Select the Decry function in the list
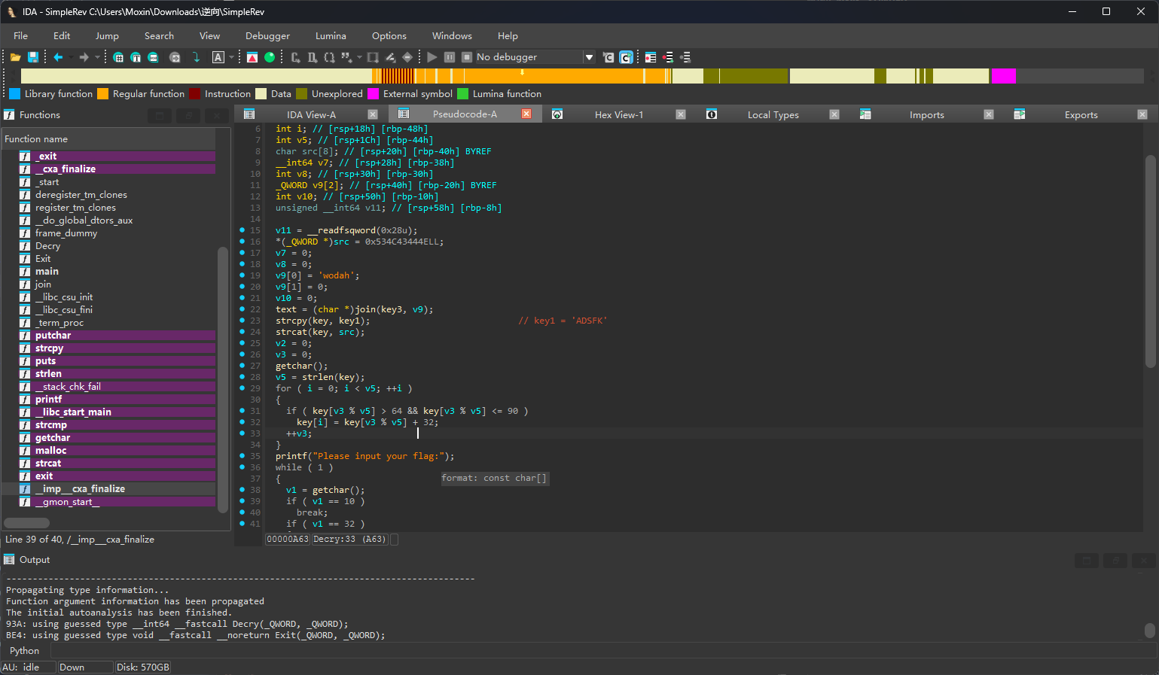This screenshot has width=1159, height=675. click(x=47, y=246)
